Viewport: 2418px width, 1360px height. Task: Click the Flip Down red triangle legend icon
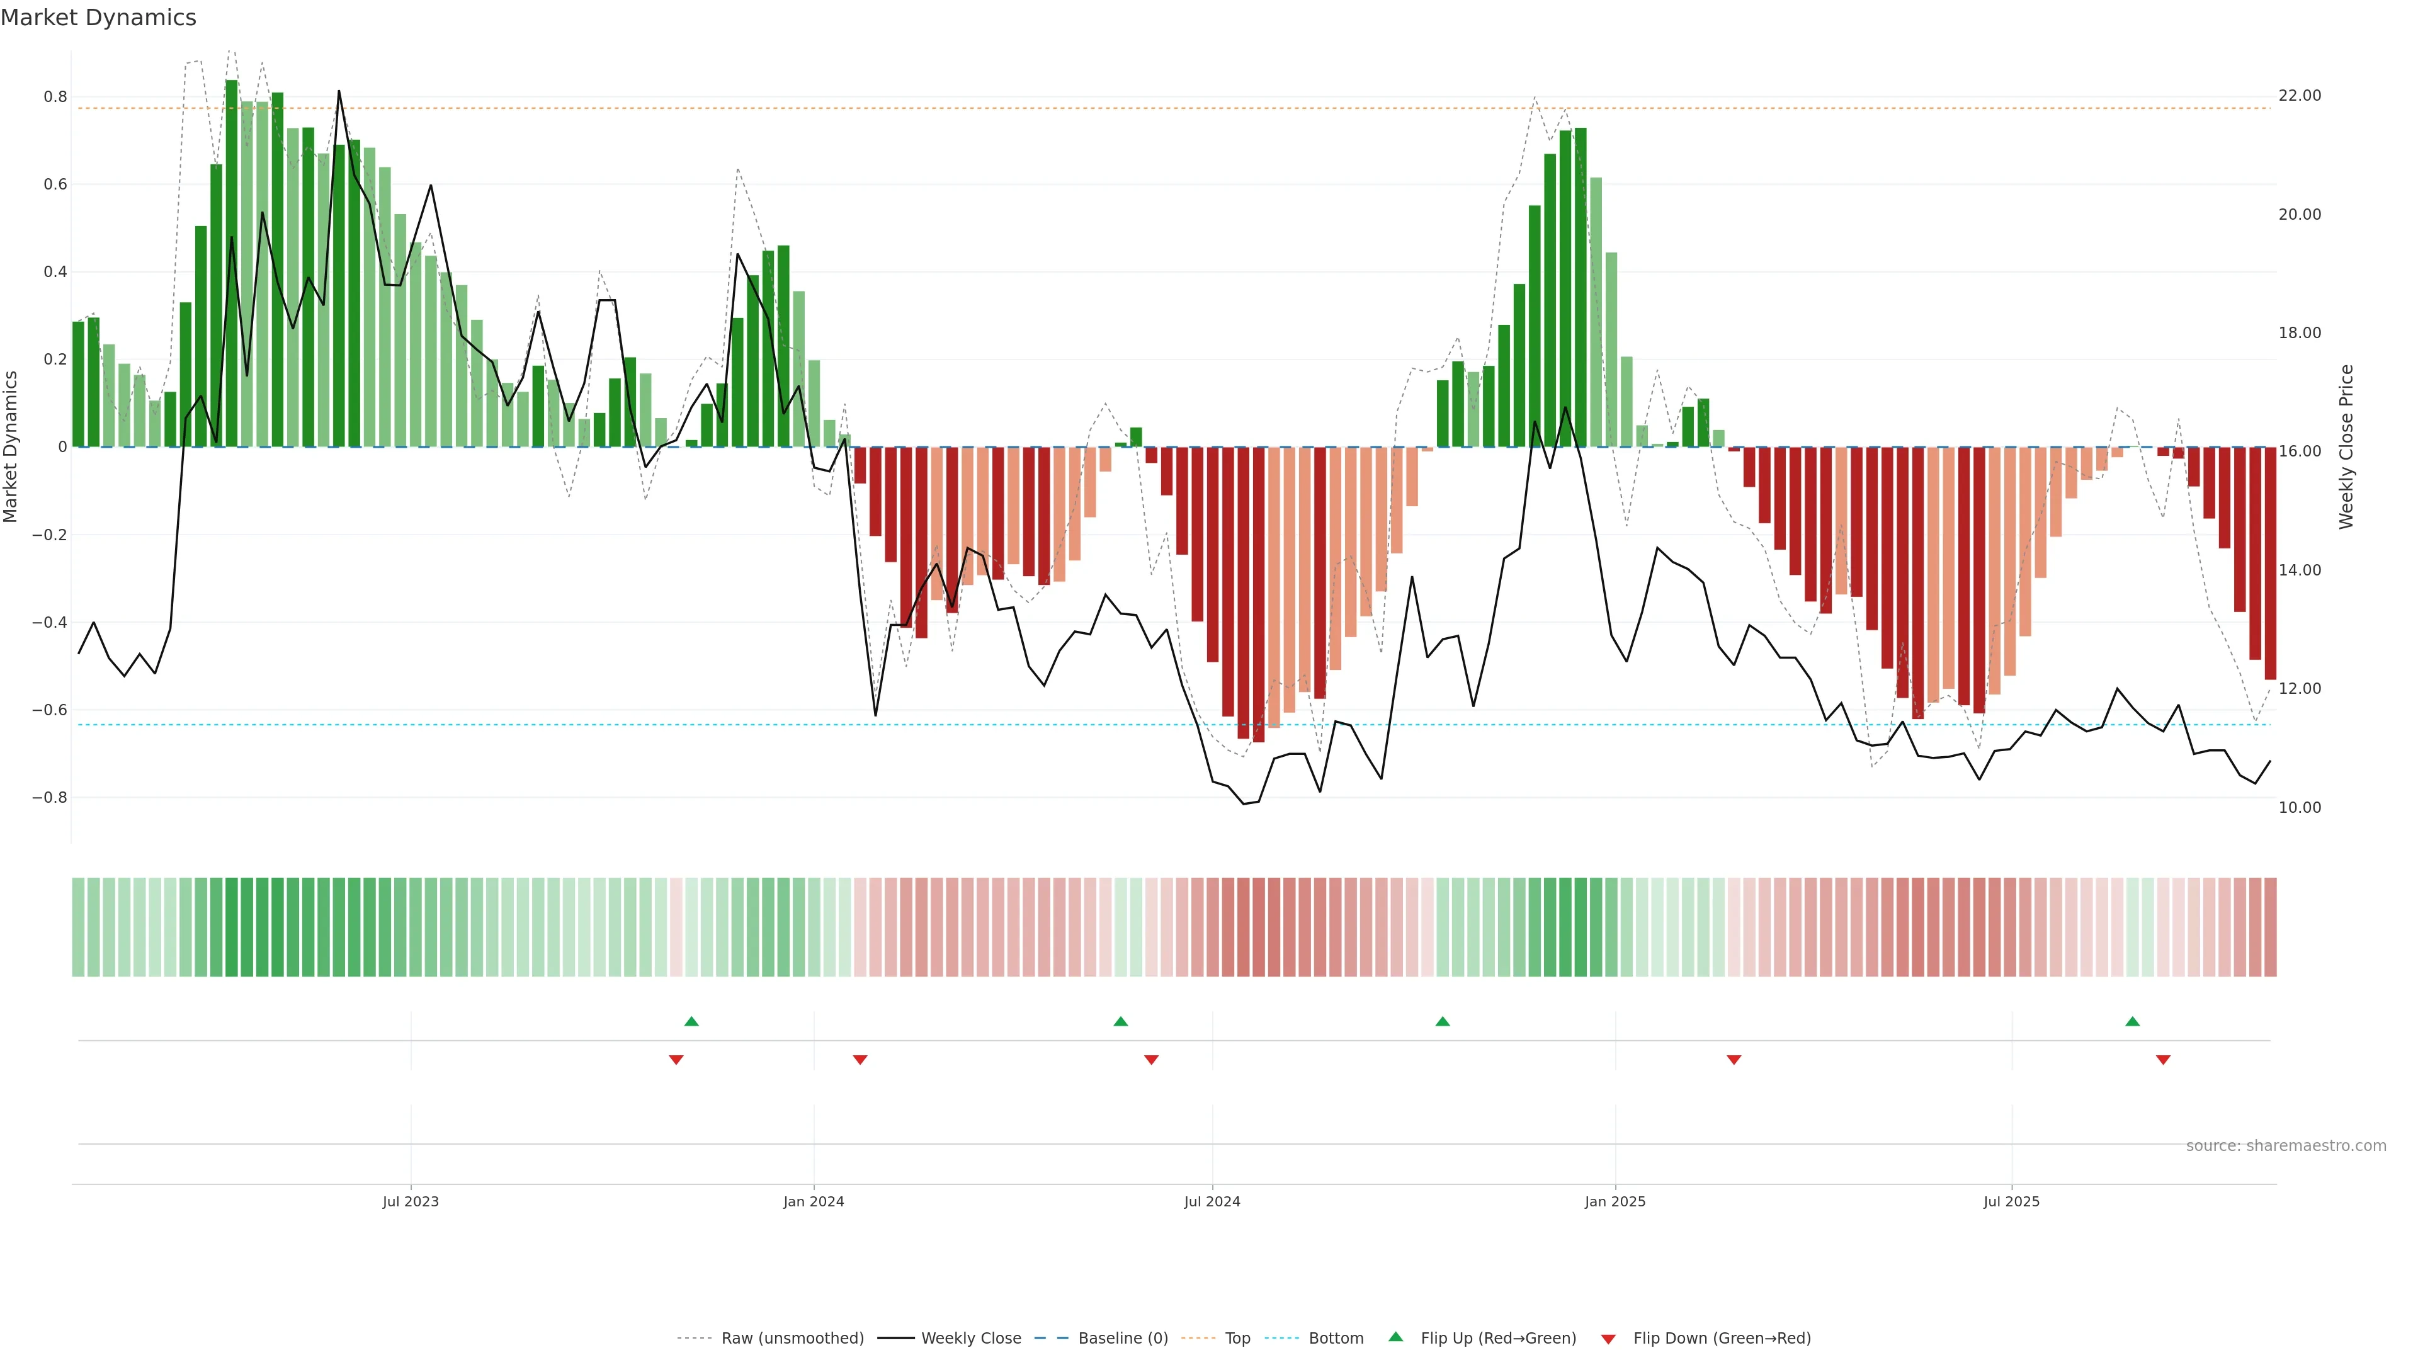coord(1608,1339)
